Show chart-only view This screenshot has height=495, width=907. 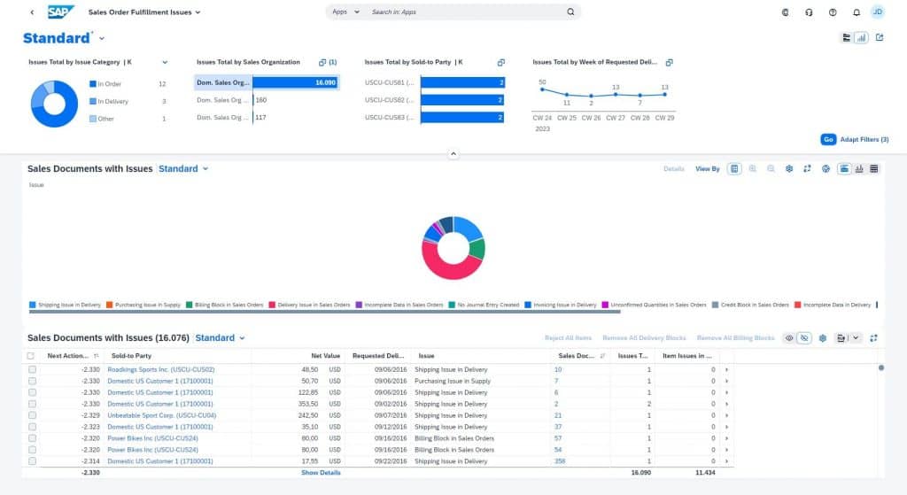[859, 169]
